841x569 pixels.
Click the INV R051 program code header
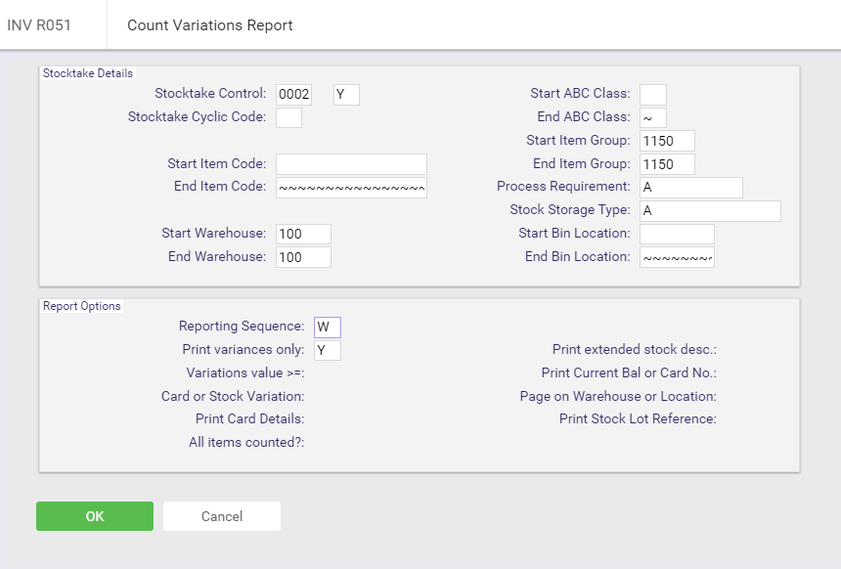[39, 25]
